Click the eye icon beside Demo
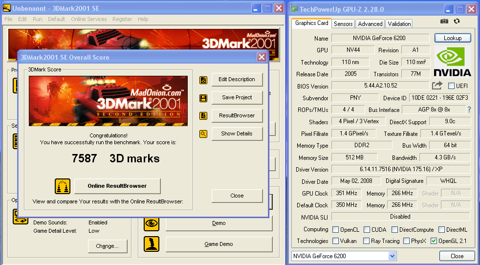 click(x=152, y=223)
